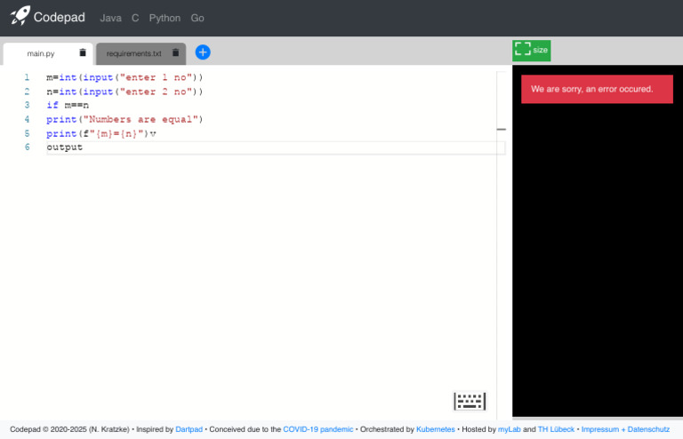Click the 'if m==n' code line
Image resolution: width=683 pixels, height=439 pixels.
[x=68, y=105]
